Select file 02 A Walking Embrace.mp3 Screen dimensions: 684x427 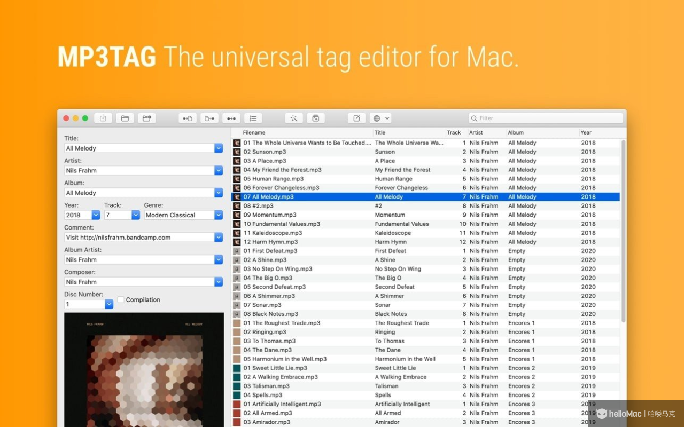point(281,377)
